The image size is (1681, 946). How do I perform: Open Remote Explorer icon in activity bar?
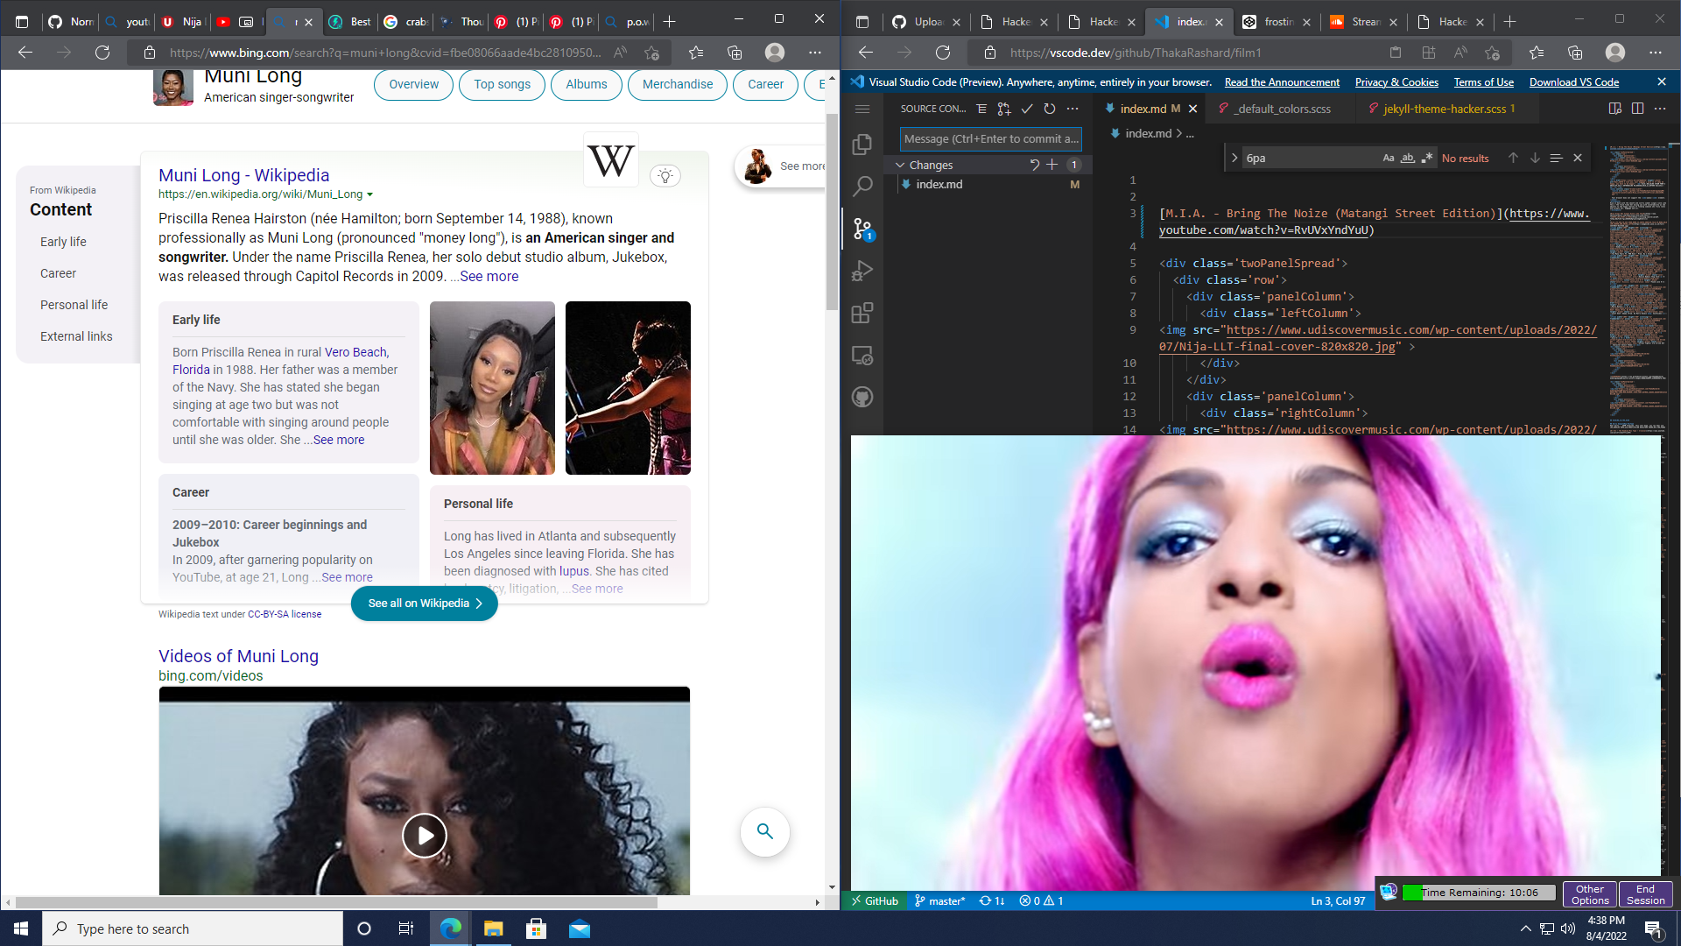click(862, 355)
